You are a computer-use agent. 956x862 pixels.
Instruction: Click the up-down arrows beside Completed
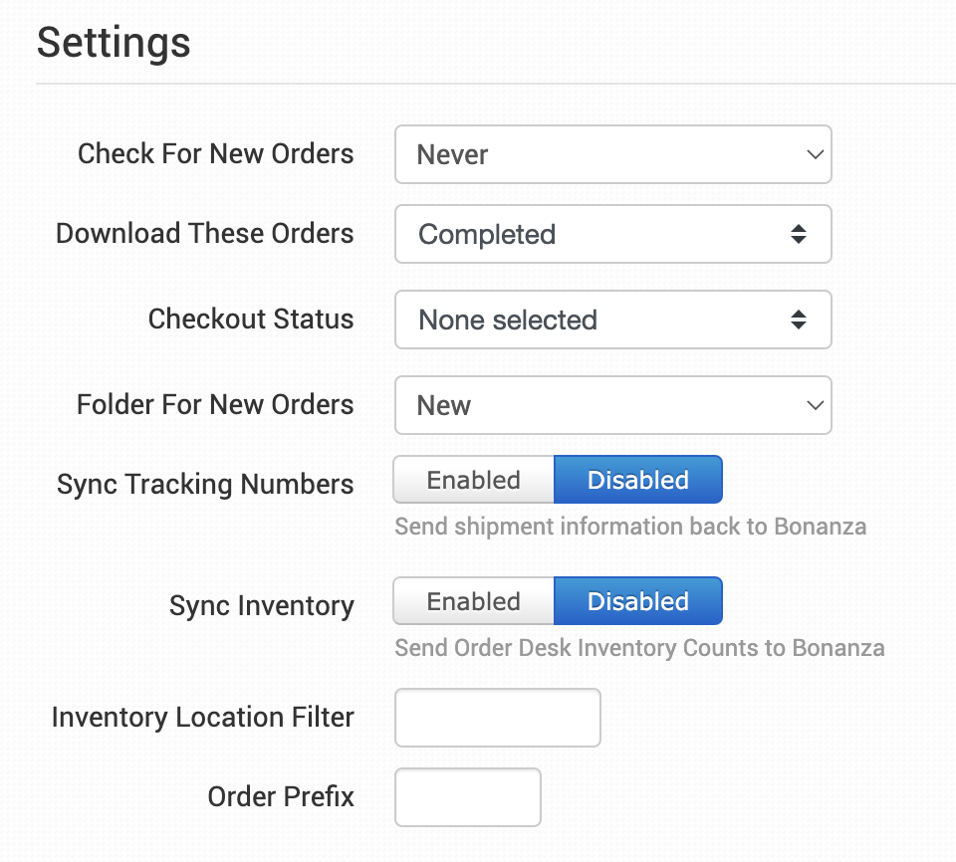pyautogui.click(x=798, y=234)
